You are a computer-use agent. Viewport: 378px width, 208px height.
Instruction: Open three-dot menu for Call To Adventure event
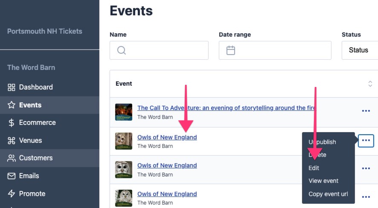[366, 111]
